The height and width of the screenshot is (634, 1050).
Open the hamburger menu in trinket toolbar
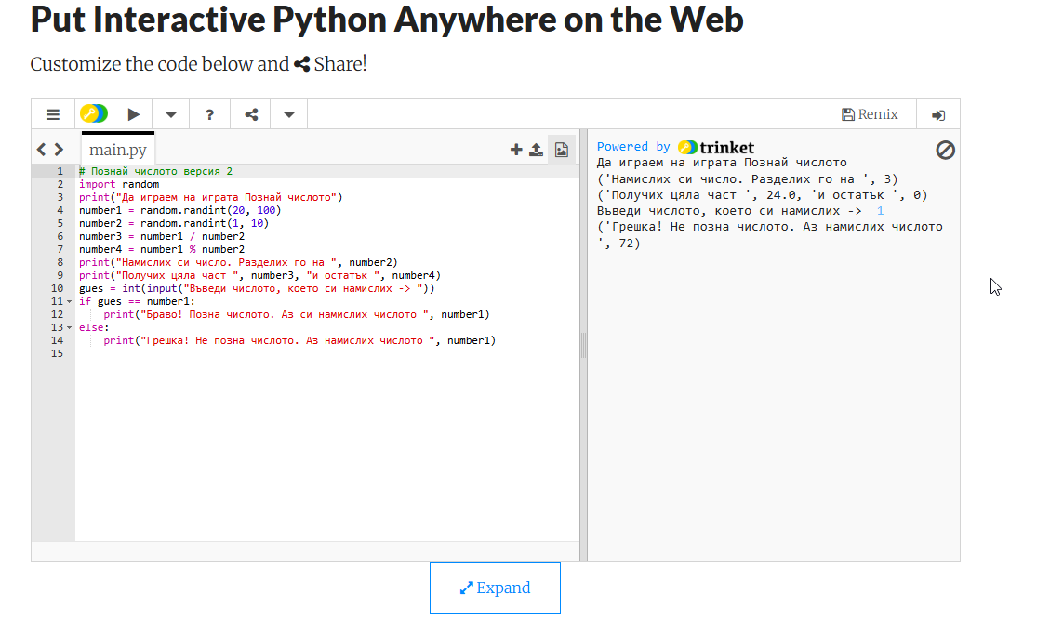coord(53,114)
